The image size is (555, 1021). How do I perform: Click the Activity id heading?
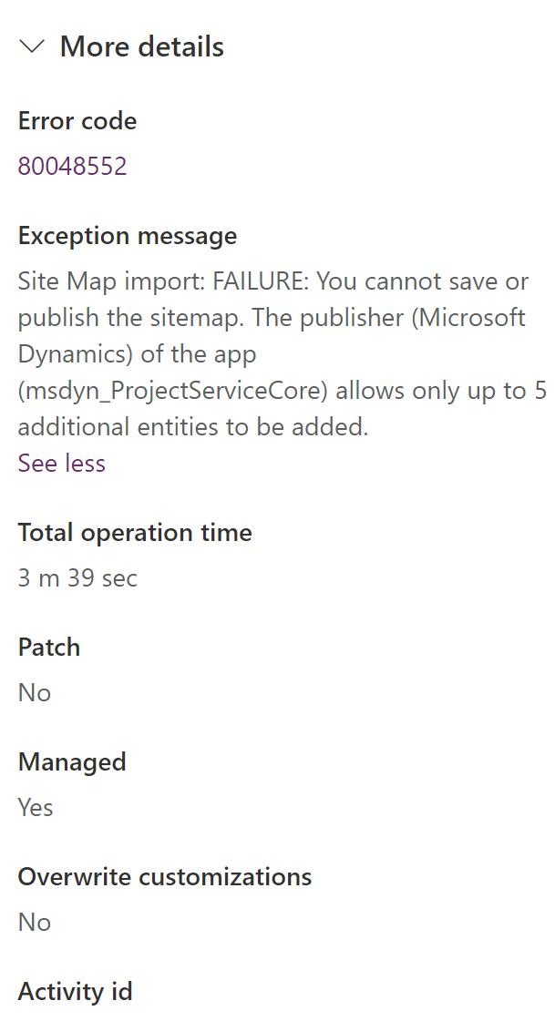[75, 991]
